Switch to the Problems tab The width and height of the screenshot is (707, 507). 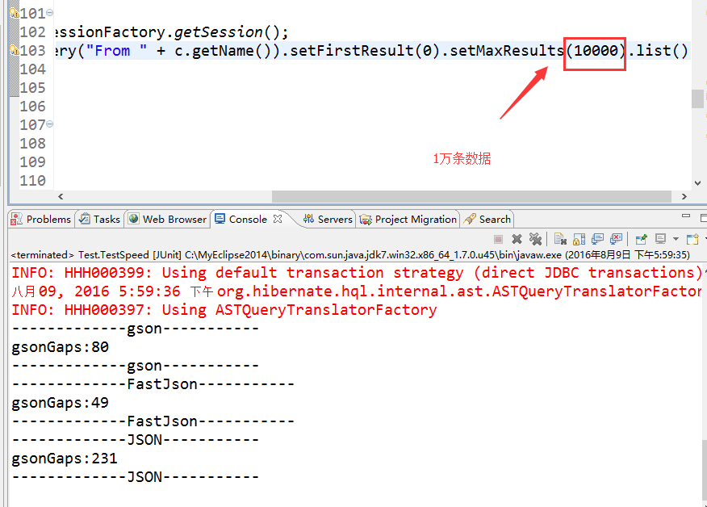[x=41, y=220]
